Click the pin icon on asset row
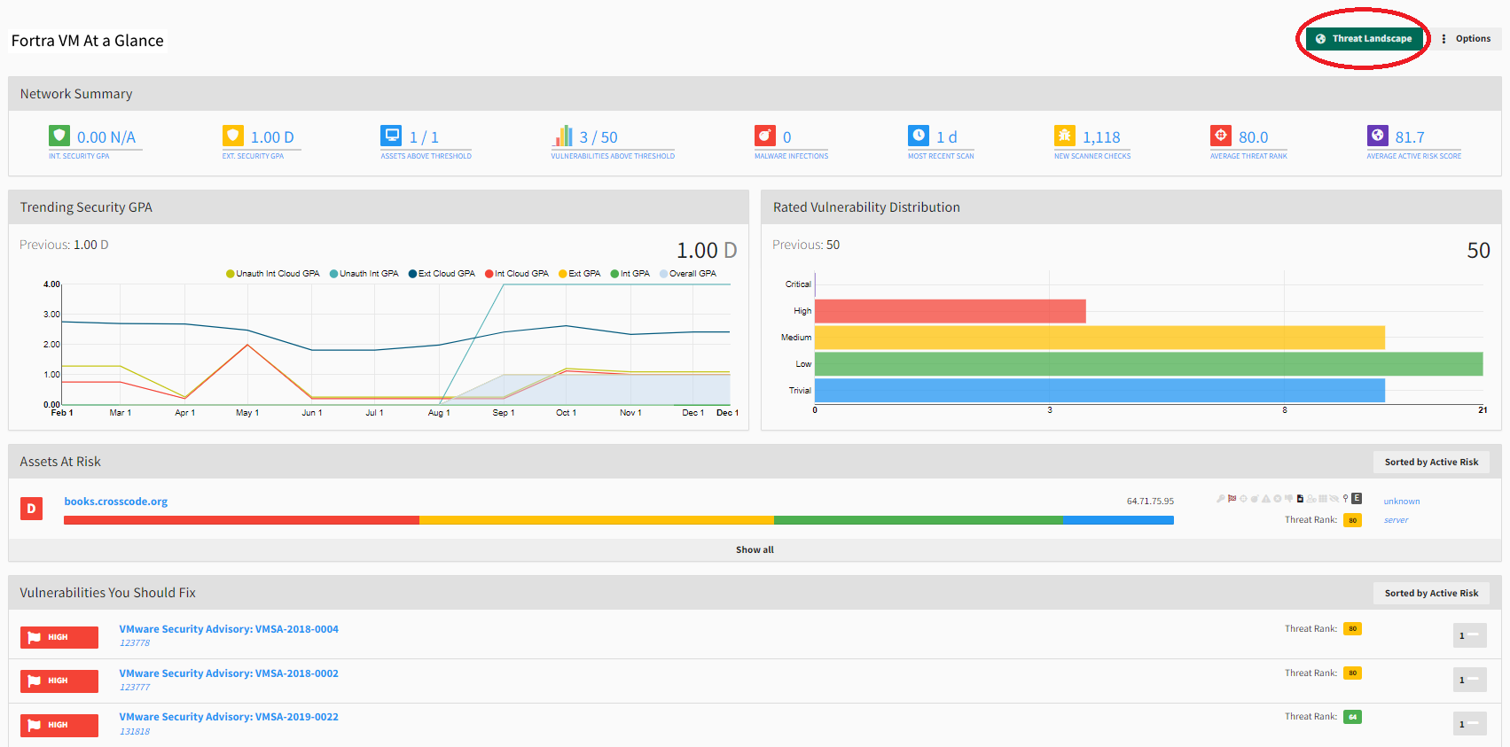Image resolution: width=1510 pixels, height=747 pixels. point(1345,499)
